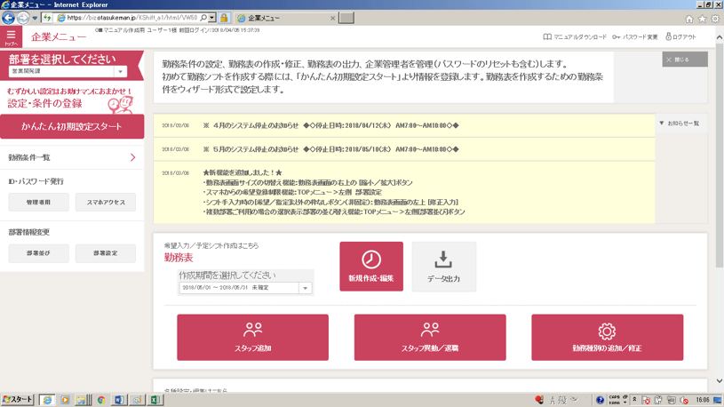The height and width of the screenshot is (407, 724).
Task: Click the IE home icon
Action: (688, 19)
